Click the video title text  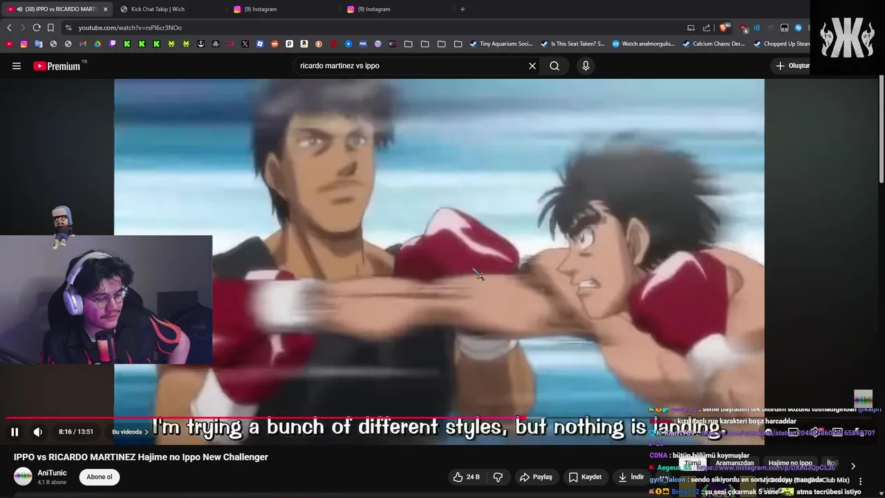[x=141, y=457]
